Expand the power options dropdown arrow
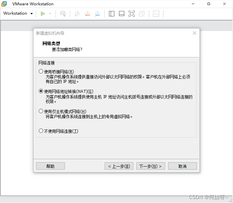 point(50,14)
